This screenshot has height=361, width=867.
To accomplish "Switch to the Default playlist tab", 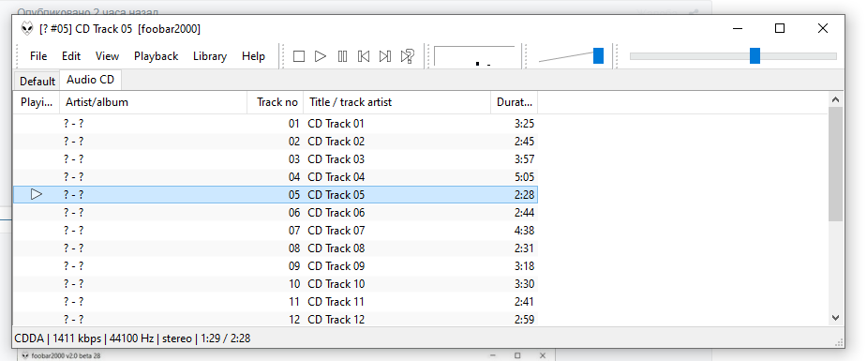I will click(37, 82).
